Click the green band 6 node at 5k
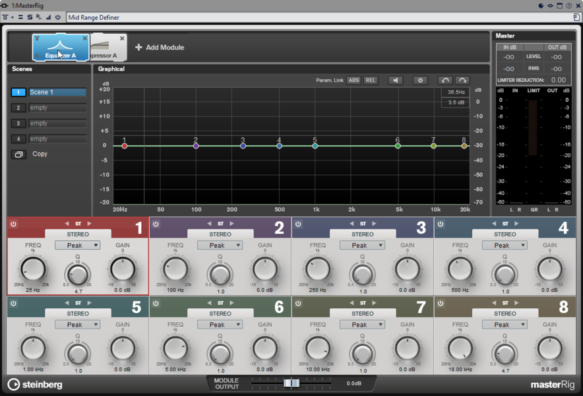The image size is (583, 396). (x=398, y=146)
